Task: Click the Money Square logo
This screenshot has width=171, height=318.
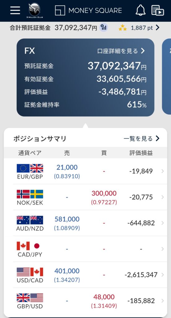Action: coord(88,10)
